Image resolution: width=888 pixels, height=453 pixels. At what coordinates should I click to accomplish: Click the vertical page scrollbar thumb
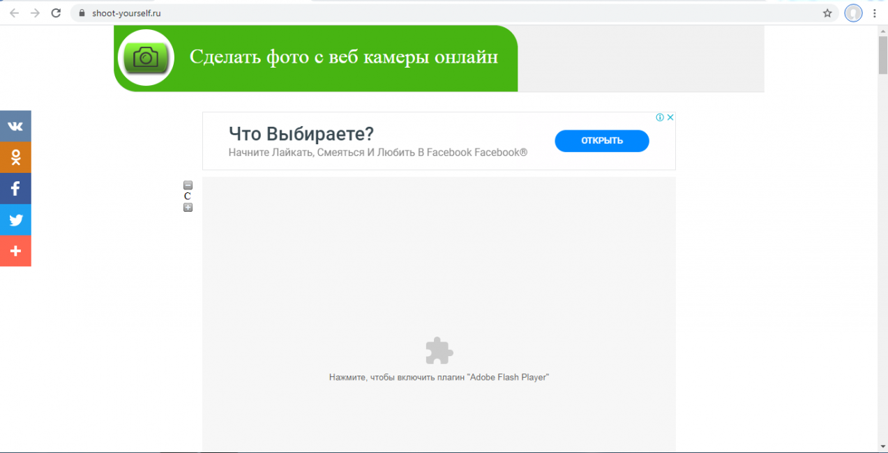(x=882, y=54)
